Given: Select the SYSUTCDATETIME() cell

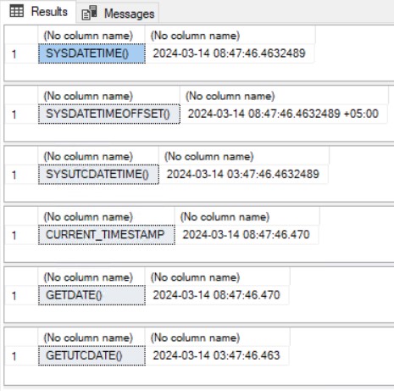Looking at the screenshot, I should [98, 175].
